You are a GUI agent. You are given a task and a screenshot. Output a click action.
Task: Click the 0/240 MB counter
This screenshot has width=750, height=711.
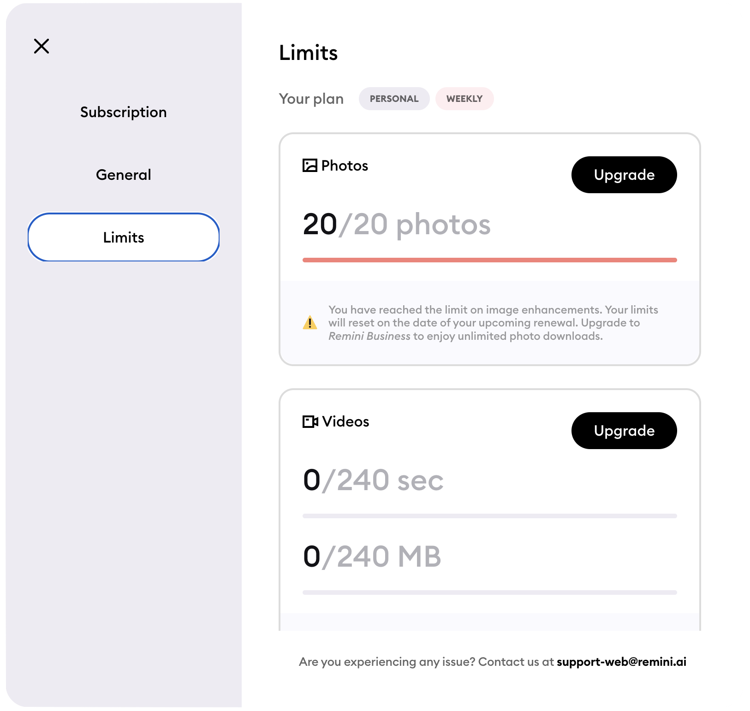coord(372,557)
